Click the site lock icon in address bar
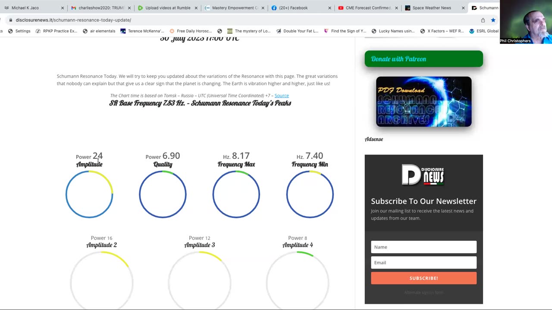552x310 pixels. click(x=10, y=20)
